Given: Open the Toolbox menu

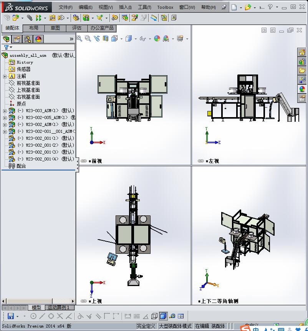Looking at the screenshot, I should [x=165, y=7].
